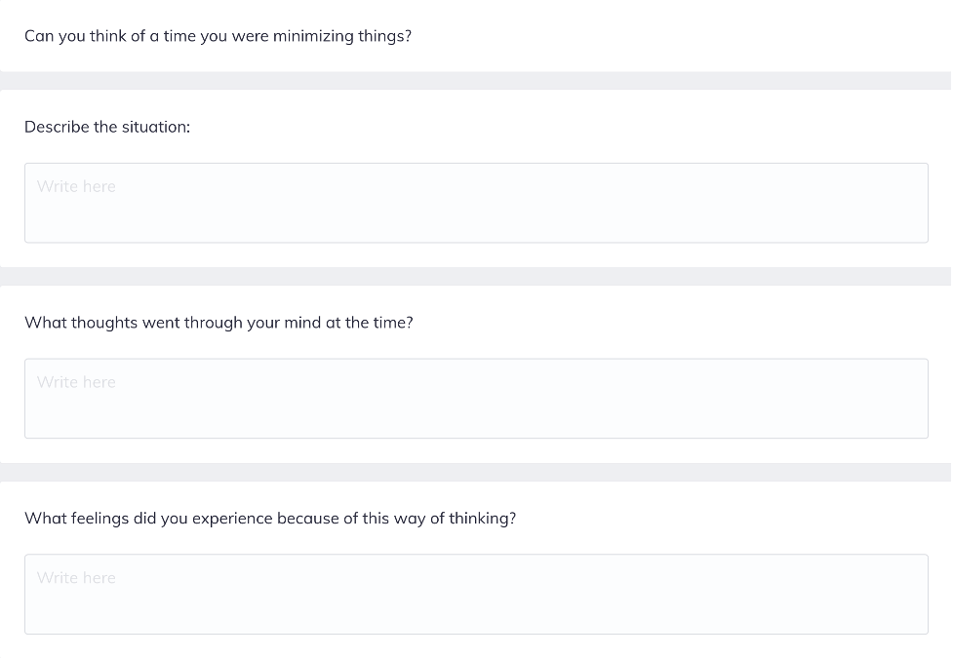The width and height of the screenshot is (953, 658).
Task: Click the feelings answer text box
Action: pyautogui.click(x=476, y=595)
